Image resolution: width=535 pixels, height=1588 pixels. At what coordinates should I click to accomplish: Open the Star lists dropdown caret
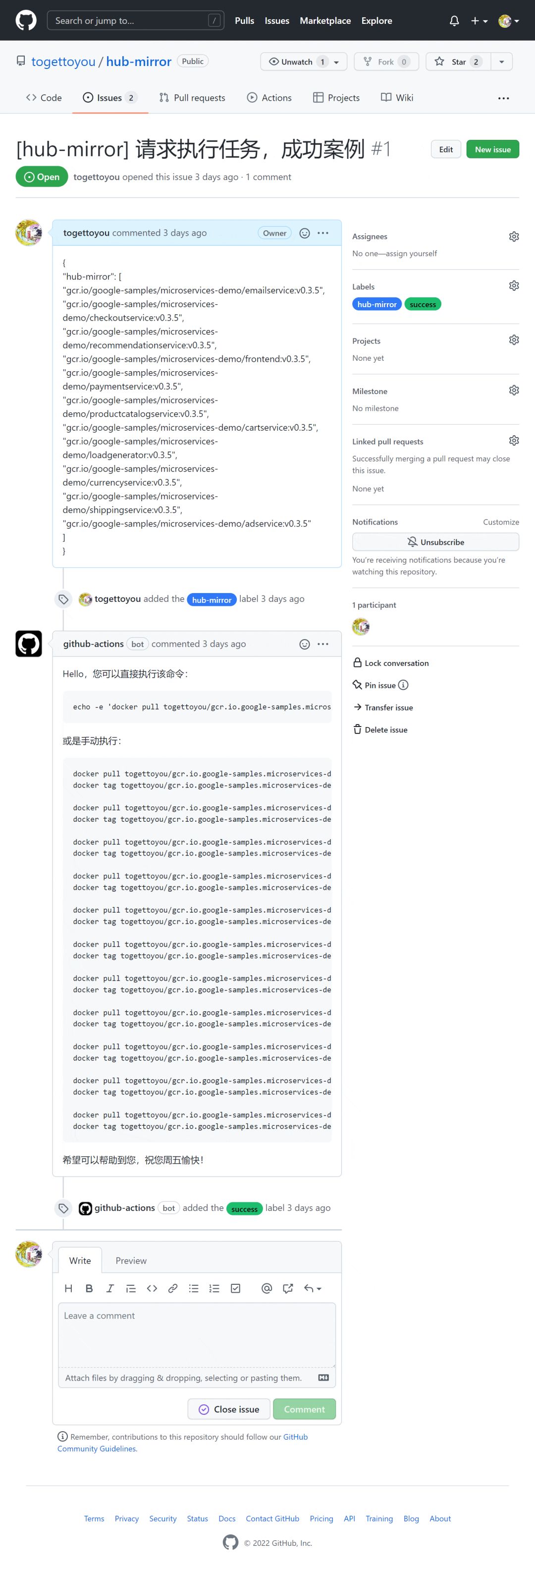point(501,62)
